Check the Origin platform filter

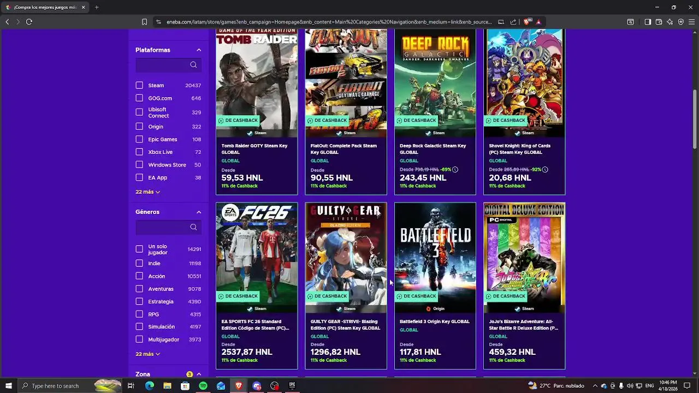click(x=139, y=127)
